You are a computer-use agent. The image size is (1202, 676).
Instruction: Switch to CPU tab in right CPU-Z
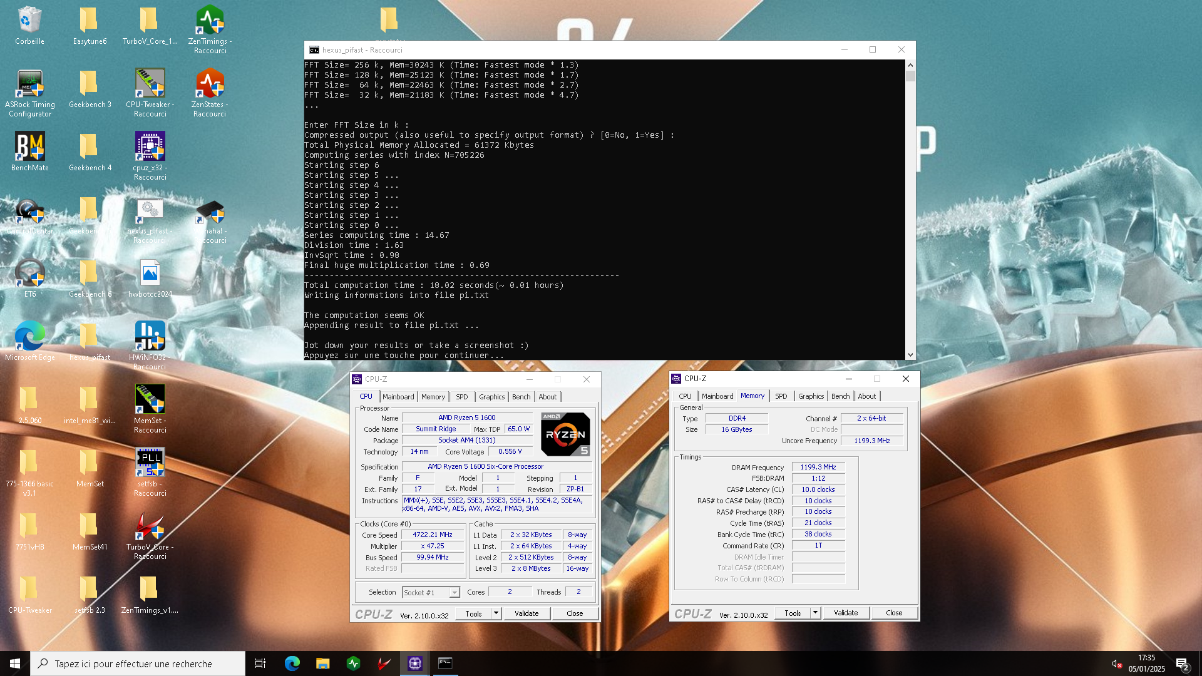click(x=686, y=396)
